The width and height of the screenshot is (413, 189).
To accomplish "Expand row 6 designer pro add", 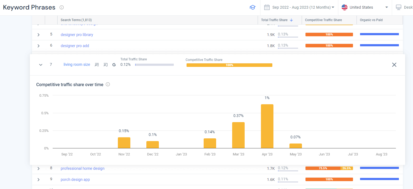I will (39, 46).
